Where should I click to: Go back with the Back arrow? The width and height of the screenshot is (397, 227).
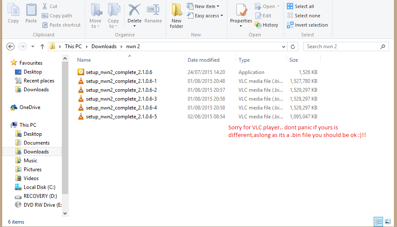(x=11, y=46)
